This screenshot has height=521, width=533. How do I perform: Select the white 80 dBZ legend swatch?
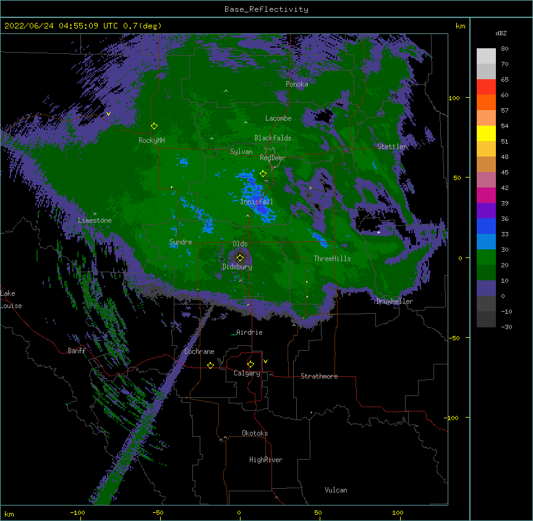click(486, 56)
